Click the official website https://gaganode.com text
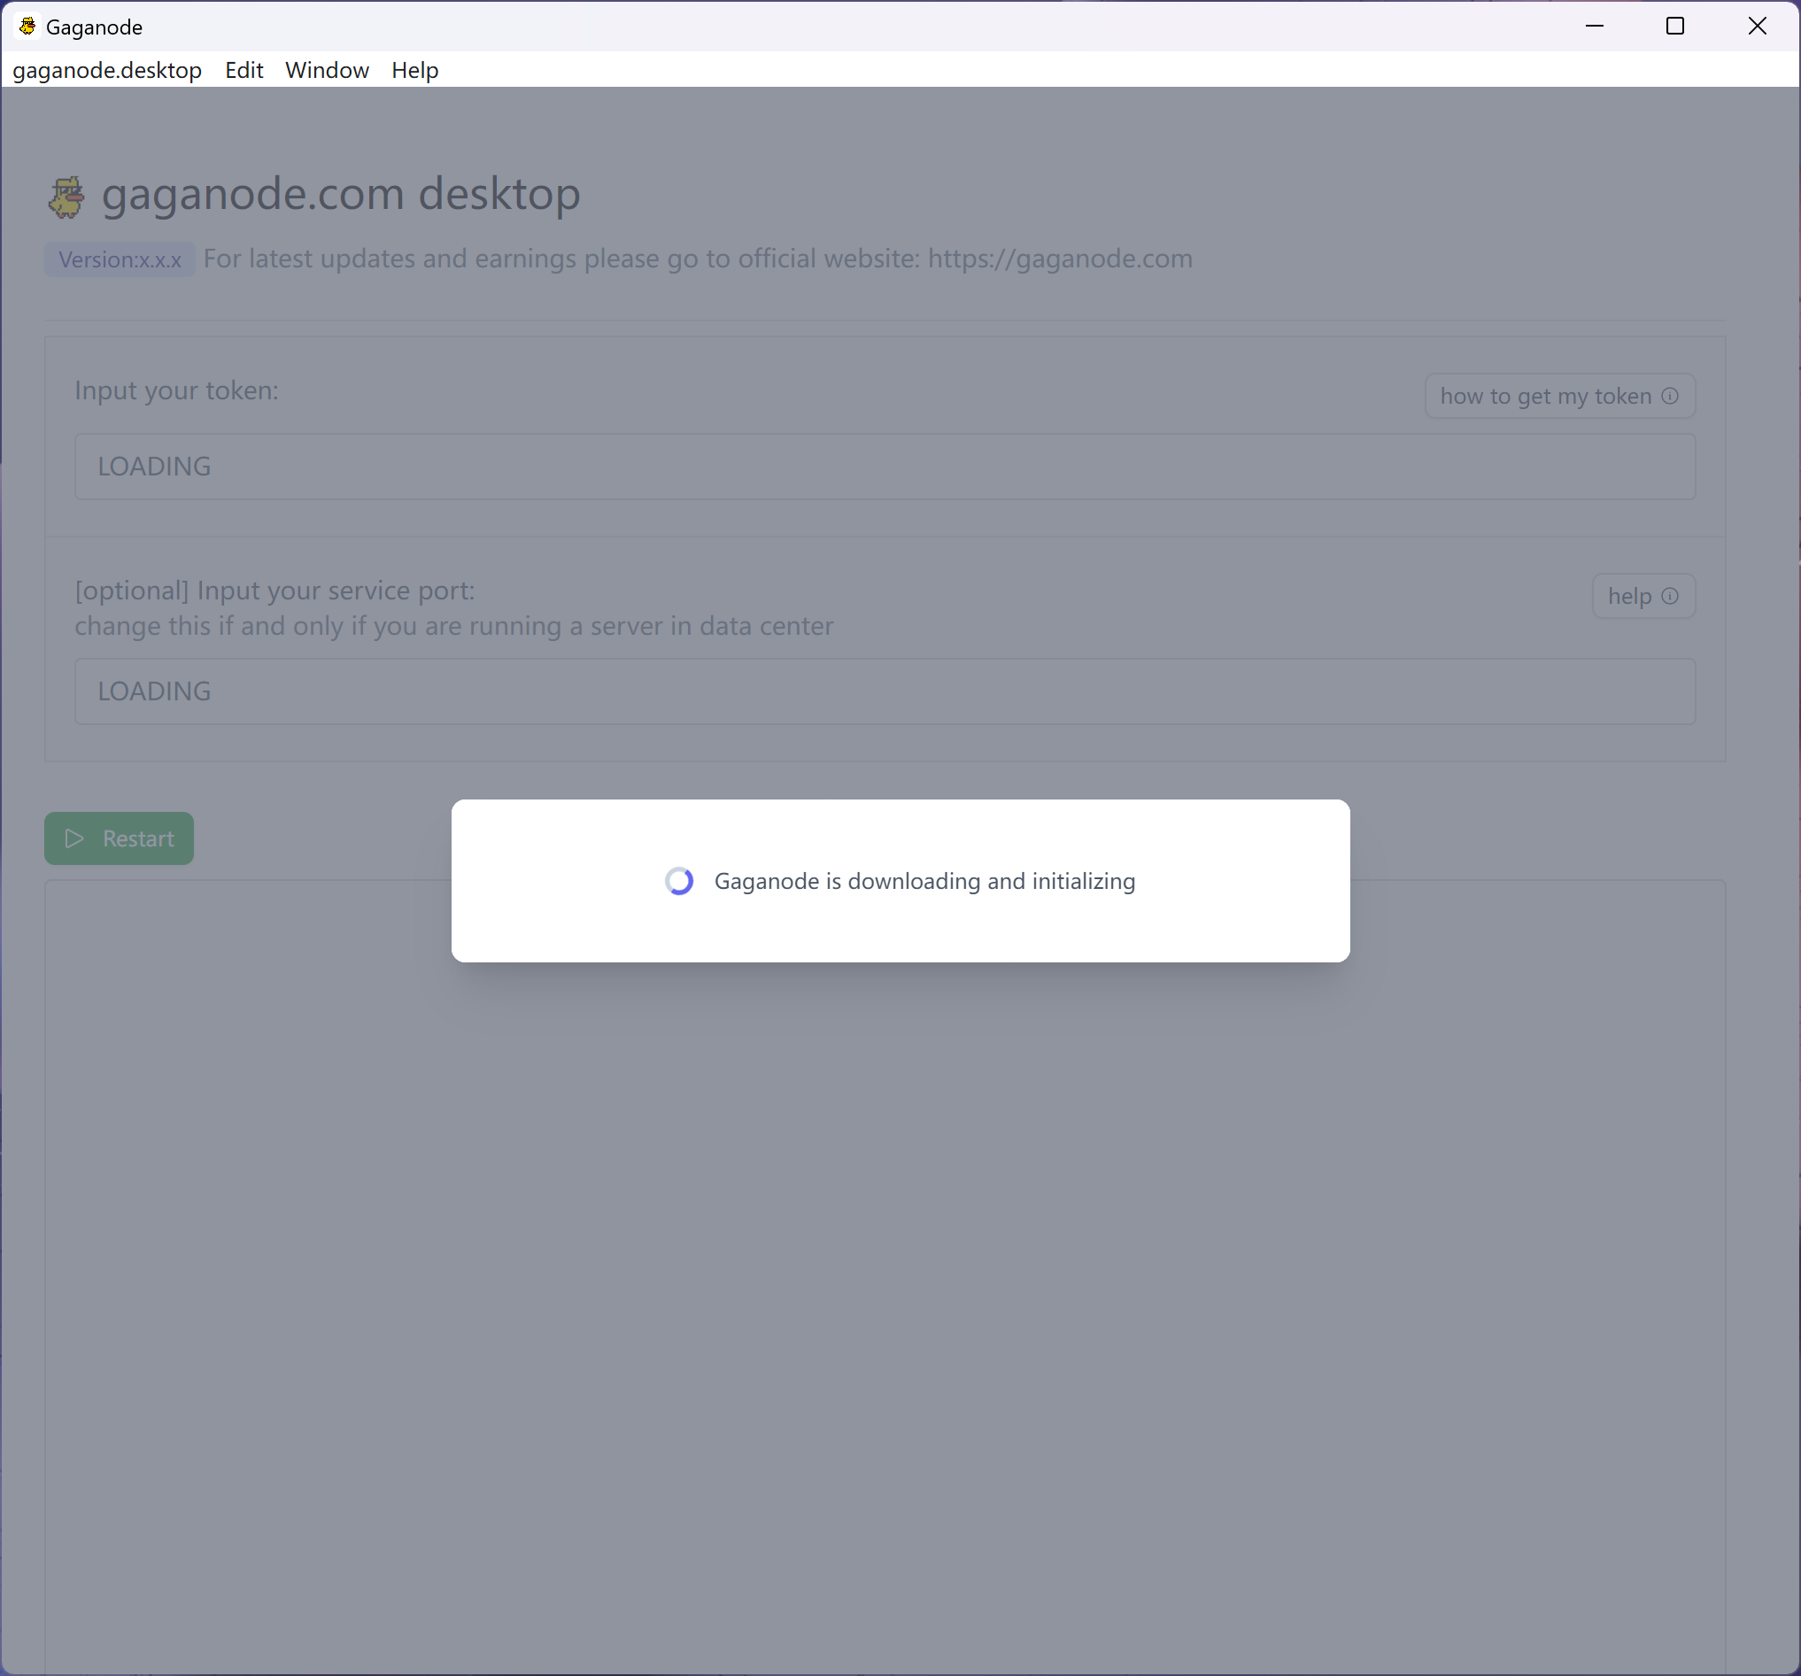Viewport: 1801px width, 1676px height. [1060, 259]
